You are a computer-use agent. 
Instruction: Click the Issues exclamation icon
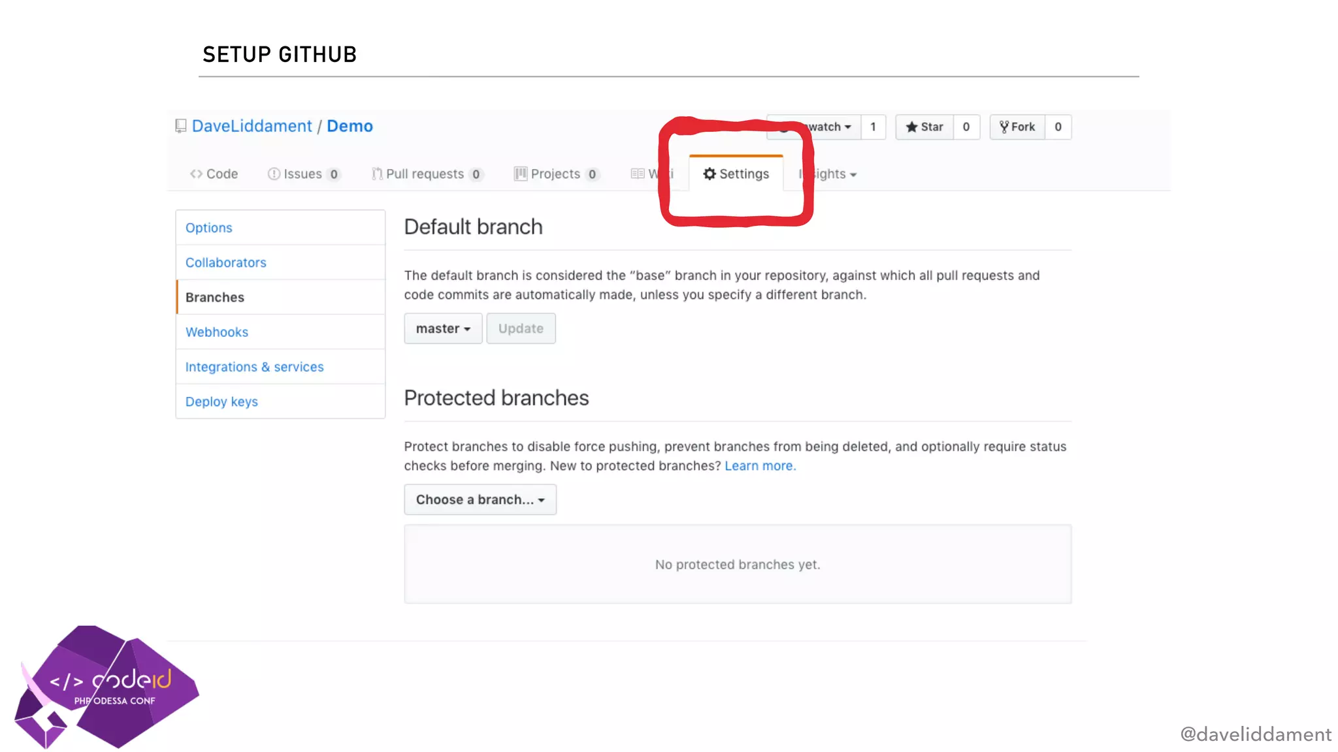pos(274,174)
